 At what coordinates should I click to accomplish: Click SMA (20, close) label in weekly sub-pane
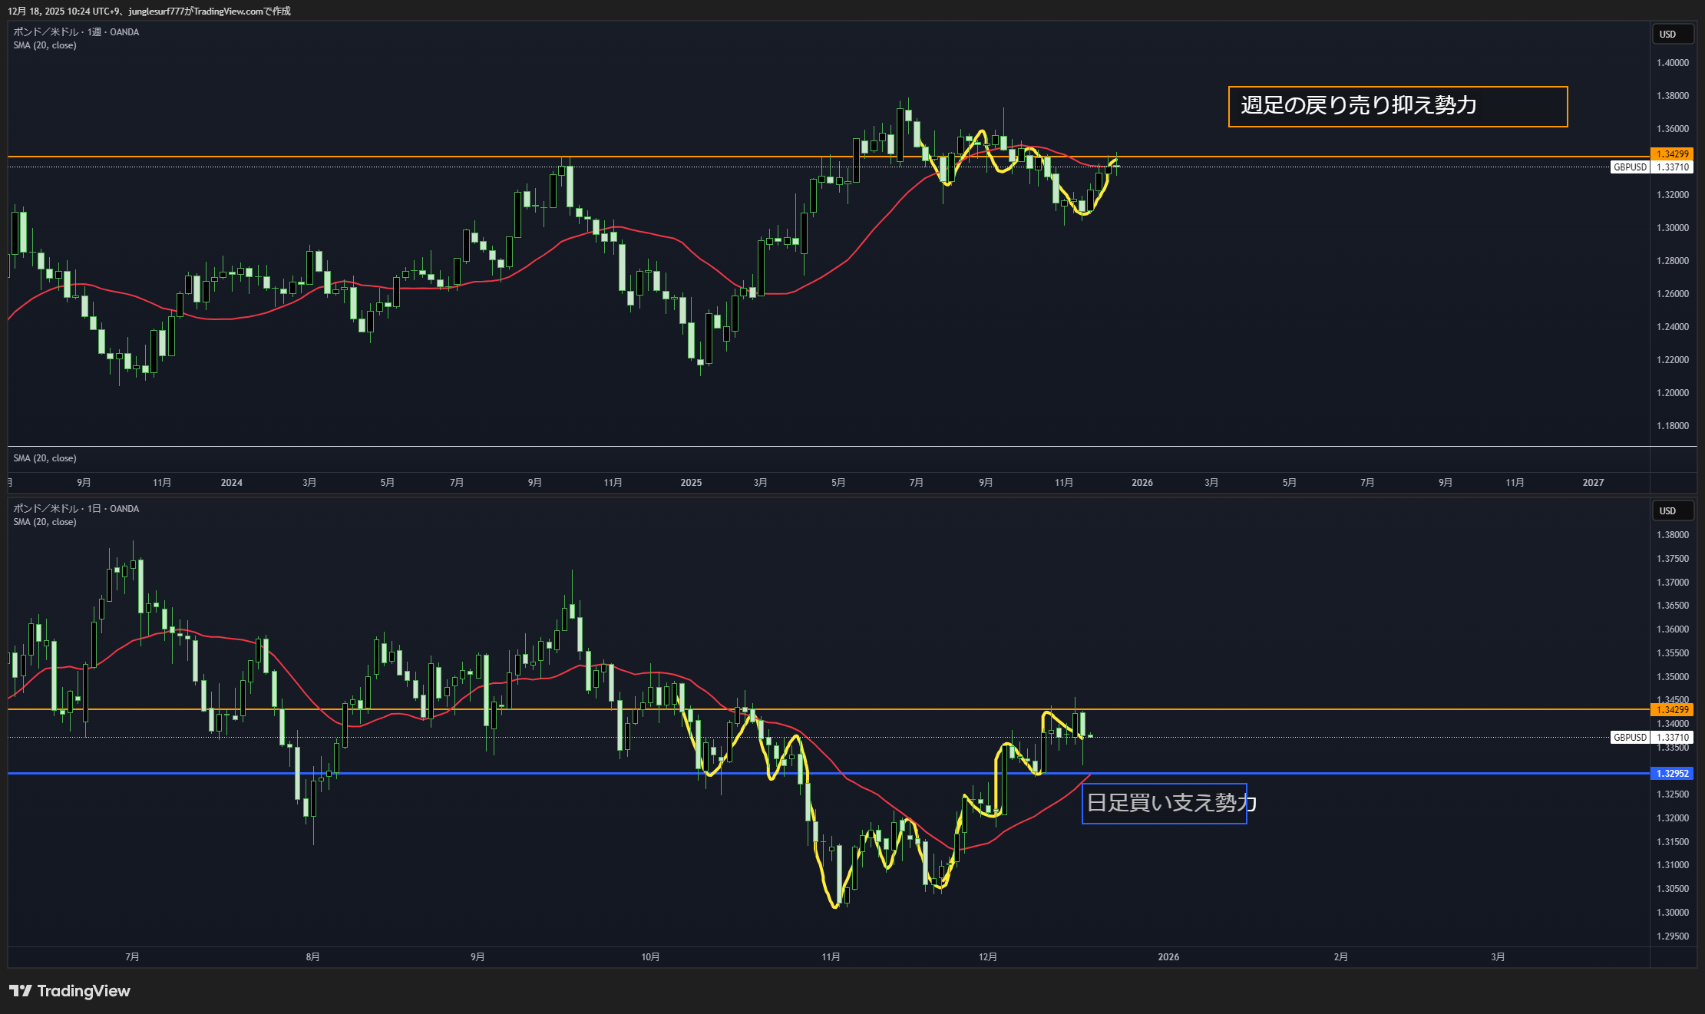pyautogui.click(x=45, y=458)
